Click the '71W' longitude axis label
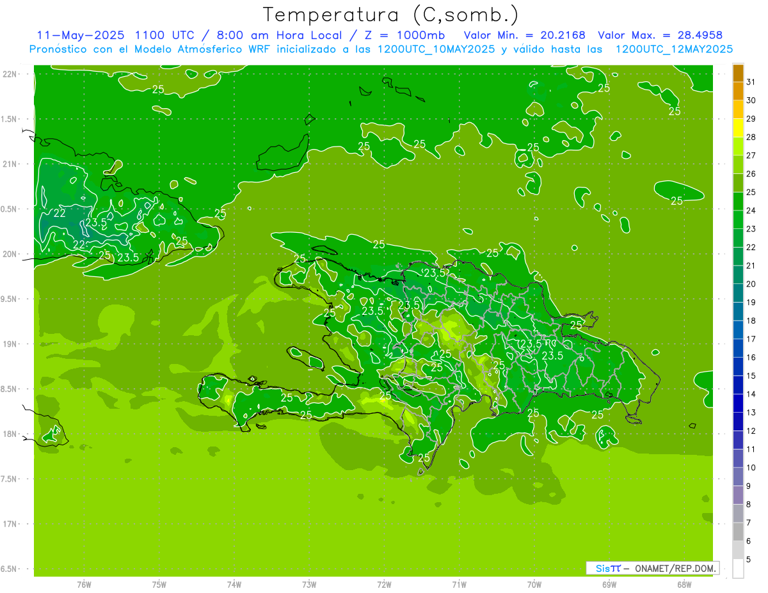Viewport: 768px width, 593px height. pyautogui.click(x=459, y=584)
